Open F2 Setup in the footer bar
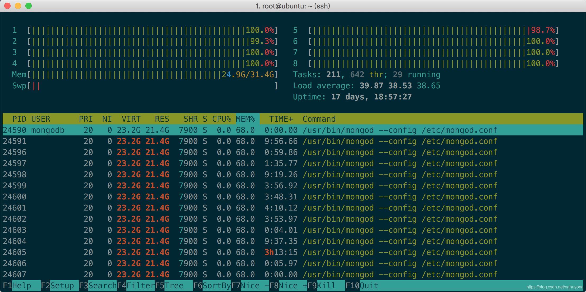This screenshot has height=292, width=586. click(x=59, y=286)
